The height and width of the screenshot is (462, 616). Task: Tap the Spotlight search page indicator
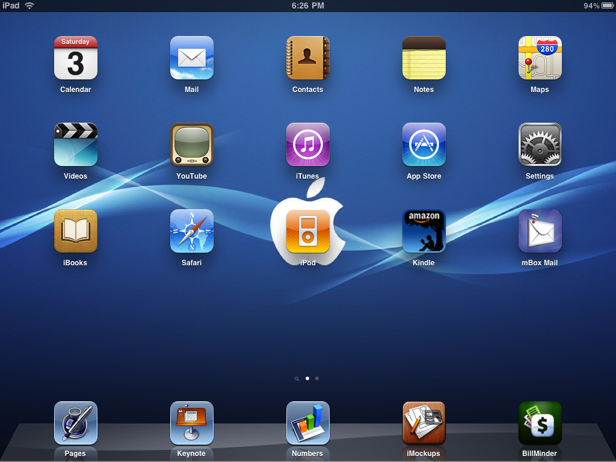tap(297, 379)
